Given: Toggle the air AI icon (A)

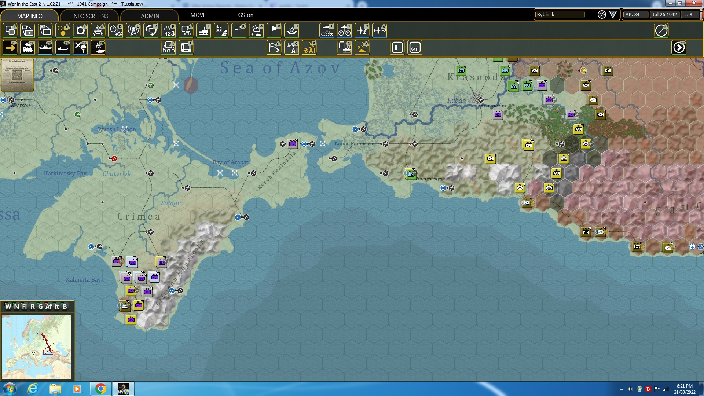Looking at the screenshot, I should [x=309, y=48].
